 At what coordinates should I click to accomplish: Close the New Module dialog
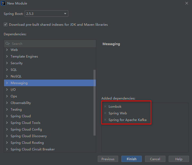point(187,3)
